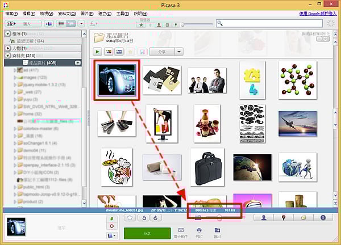The image size is (341, 245).
Task: Show the blue info properties panel
Action: pyautogui.click(x=322, y=217)
